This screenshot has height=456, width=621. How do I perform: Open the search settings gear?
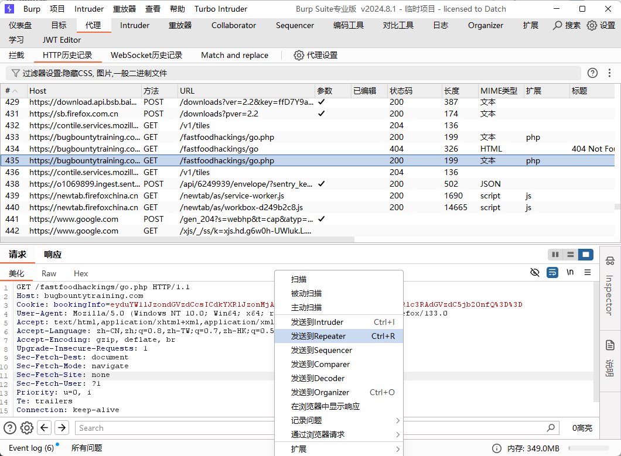27,428
